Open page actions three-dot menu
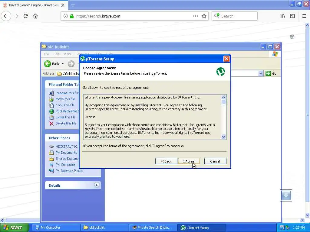The image size is (310, 232). point(195,16)
